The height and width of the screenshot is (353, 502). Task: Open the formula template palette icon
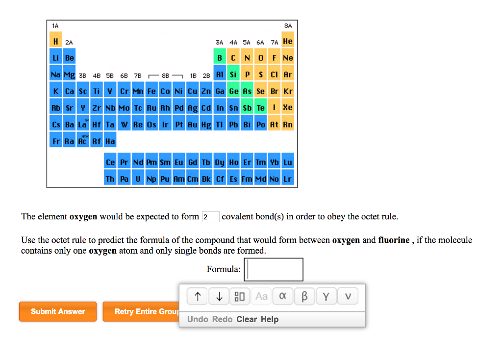[x=240, y=296]
